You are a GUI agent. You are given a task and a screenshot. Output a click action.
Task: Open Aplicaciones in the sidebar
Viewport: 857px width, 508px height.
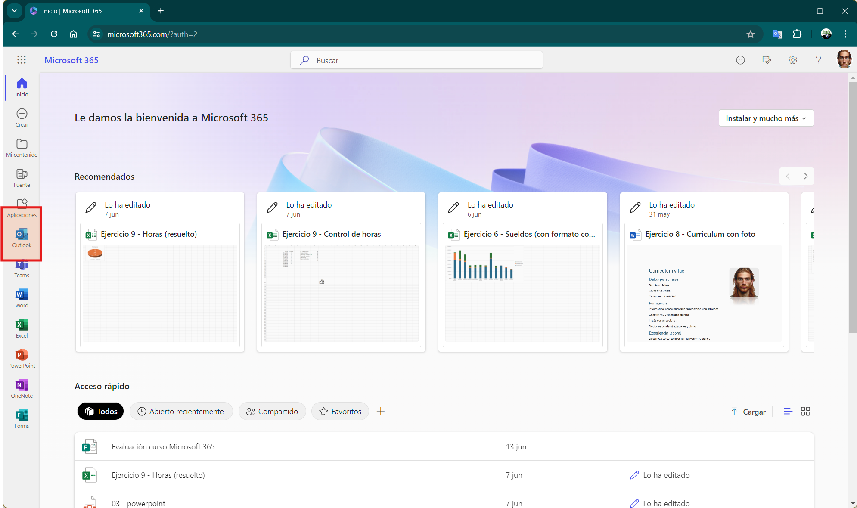[x=22, y=208]
